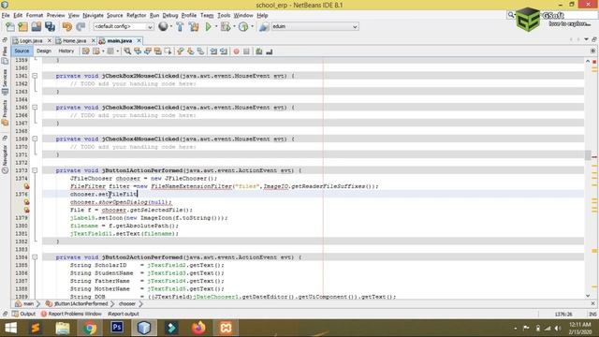Image resolution: width=599 pixels, height=337 pixels.
Task: Click the iReport output button
Action: (x=123, y=314)
